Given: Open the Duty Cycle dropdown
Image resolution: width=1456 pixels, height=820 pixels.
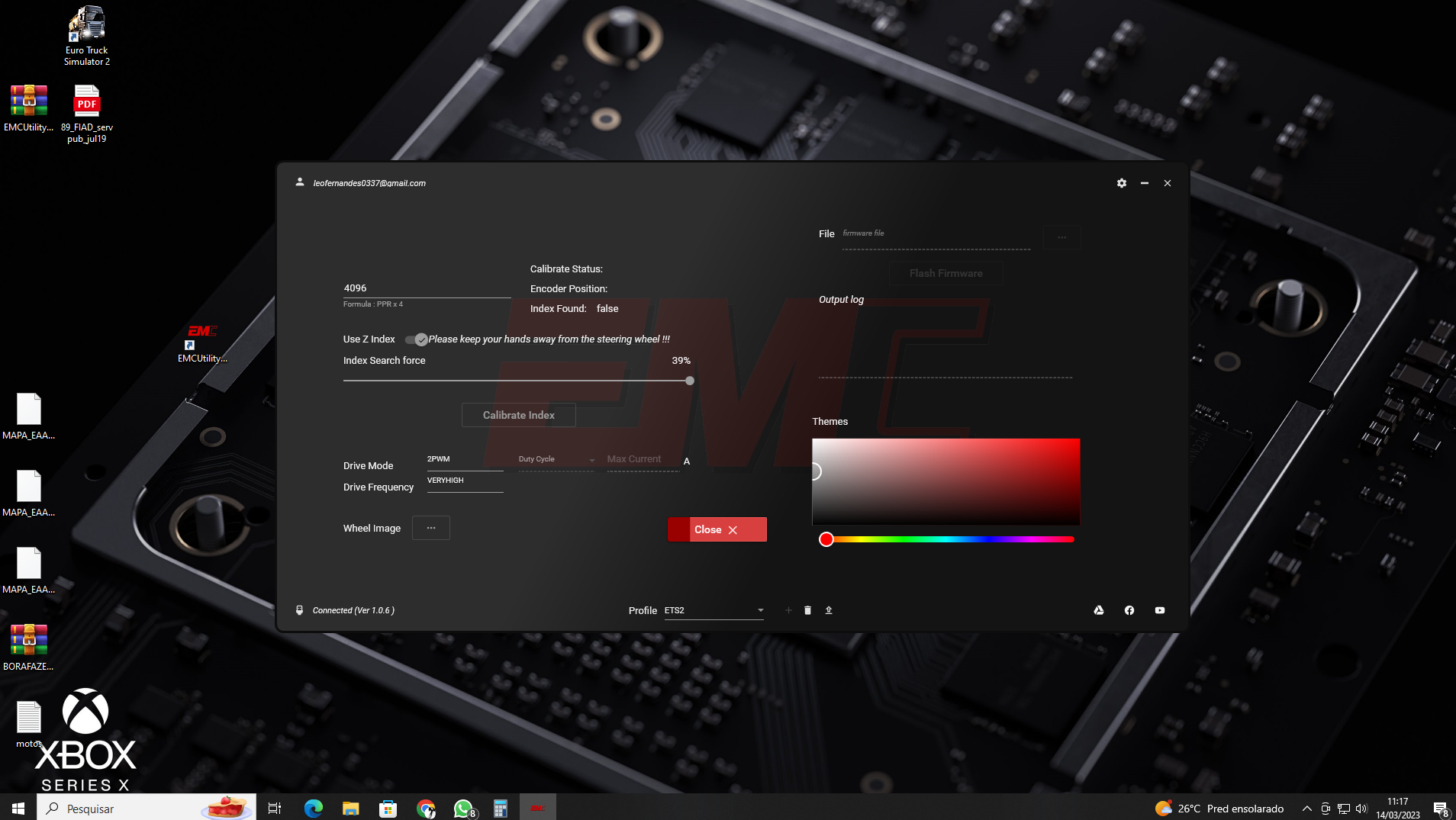Looking at the screenshot, I should [556, 459].
